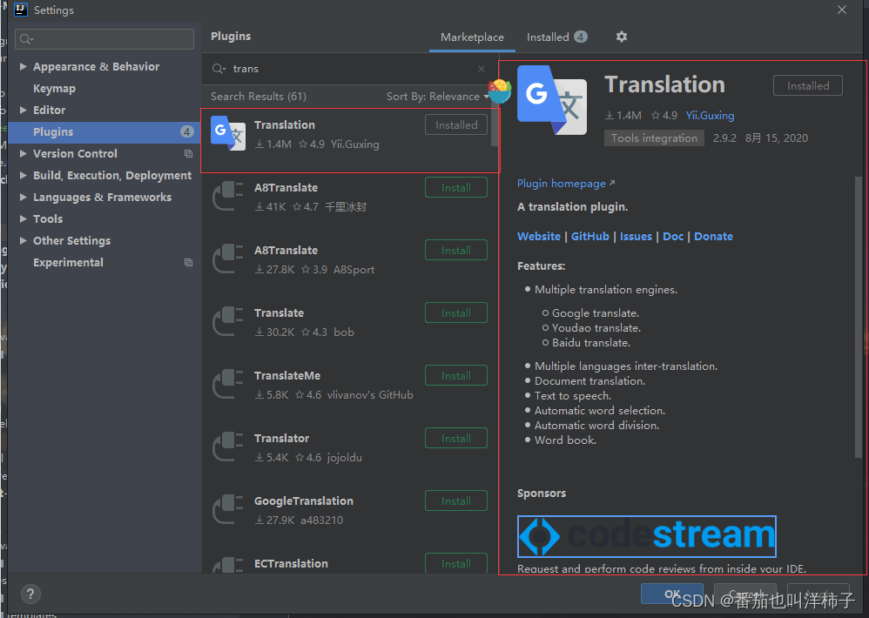869x618 pixels.
Task: Close the Settings dialog window
Action: [842, 10]
